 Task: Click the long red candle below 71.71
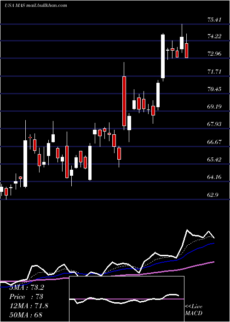coord(124,101)
